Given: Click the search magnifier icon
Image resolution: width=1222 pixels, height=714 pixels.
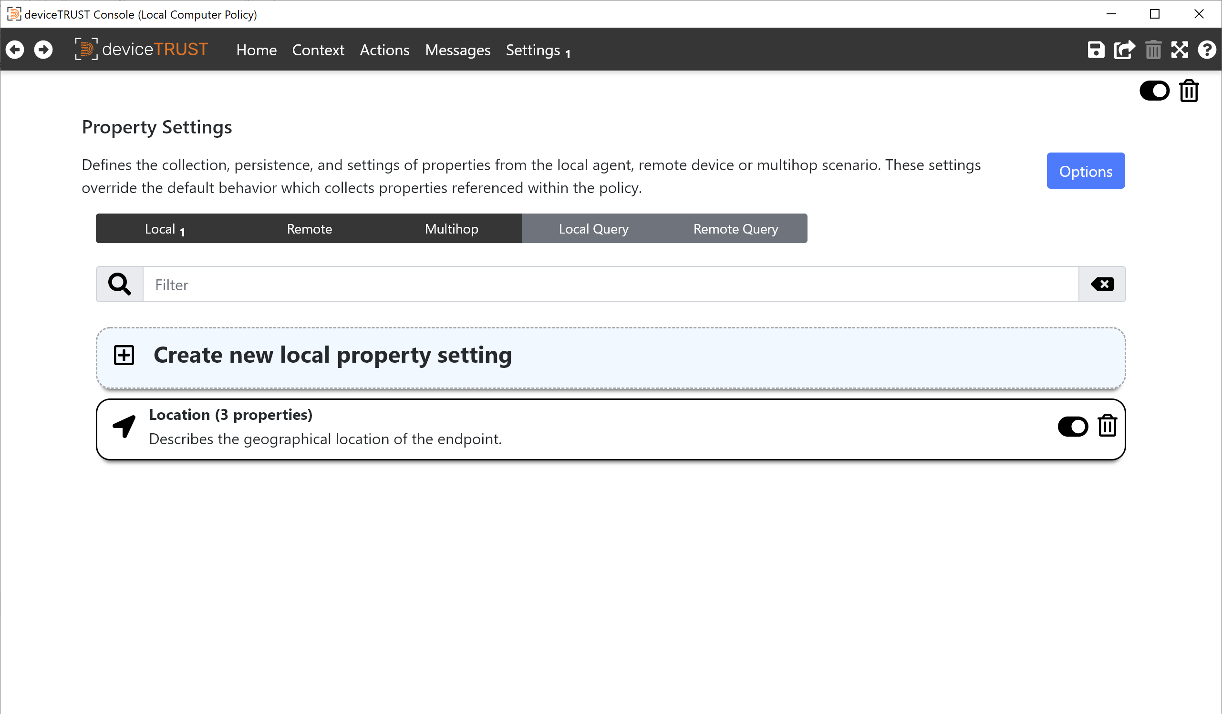Looking at the screenshot, I should pos(119,284).
